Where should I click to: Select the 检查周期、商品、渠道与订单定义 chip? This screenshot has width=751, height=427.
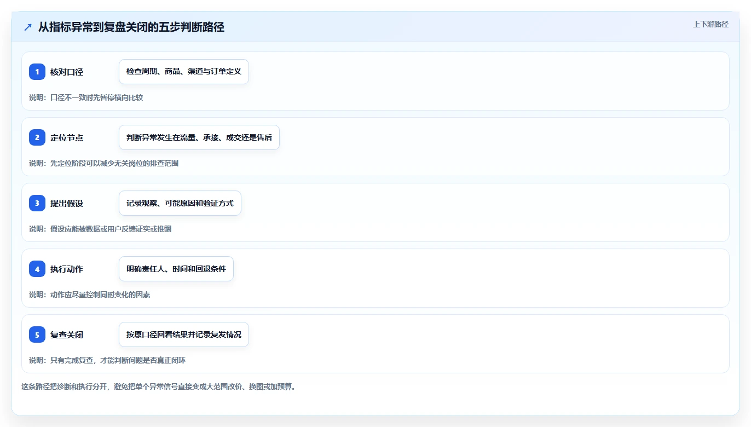tap(184, 72)
